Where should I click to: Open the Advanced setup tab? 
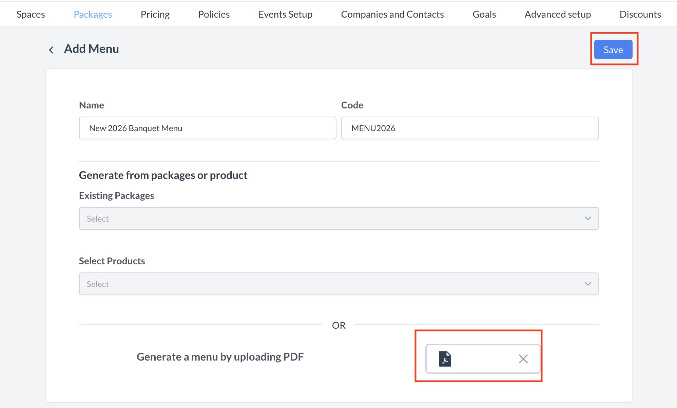557,14
